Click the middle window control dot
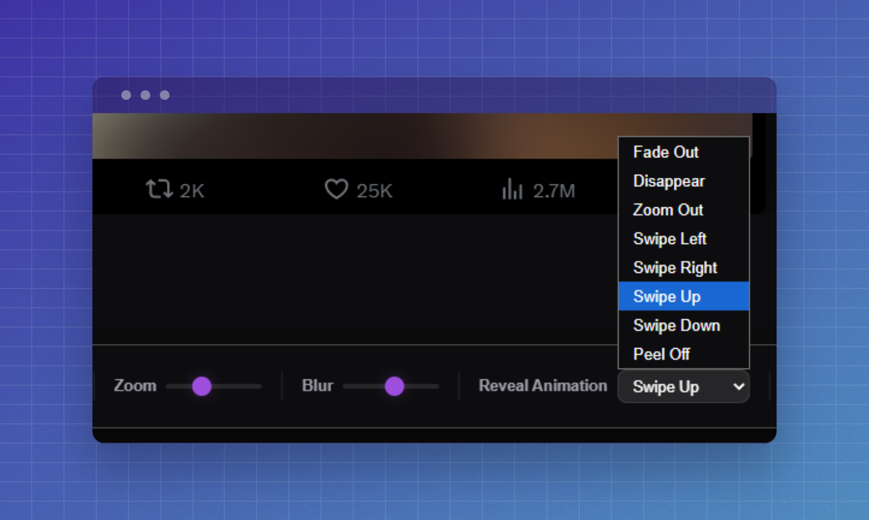The height and width of the screenshot is (520, 869). [x=145, y=95]
